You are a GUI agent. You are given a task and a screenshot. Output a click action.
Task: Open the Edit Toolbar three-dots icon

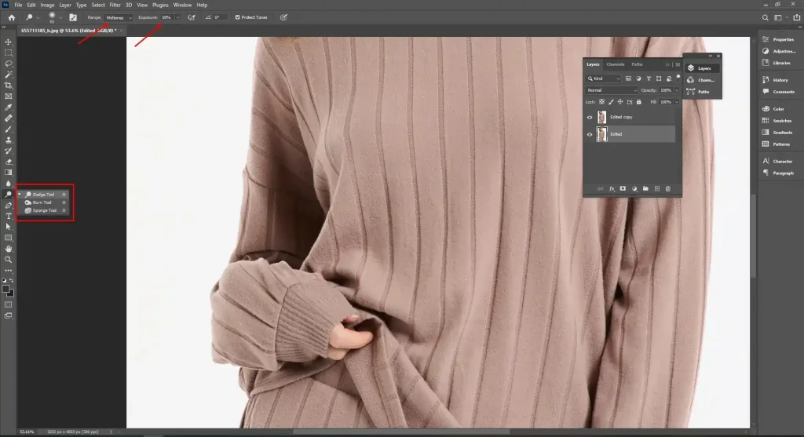tap(8, 271)
